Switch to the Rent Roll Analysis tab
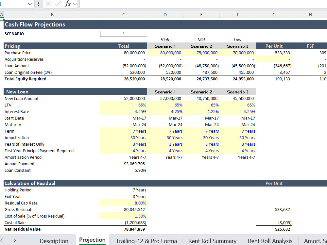Viewport: 327px width, 245px height. click(x=270, y=241)
